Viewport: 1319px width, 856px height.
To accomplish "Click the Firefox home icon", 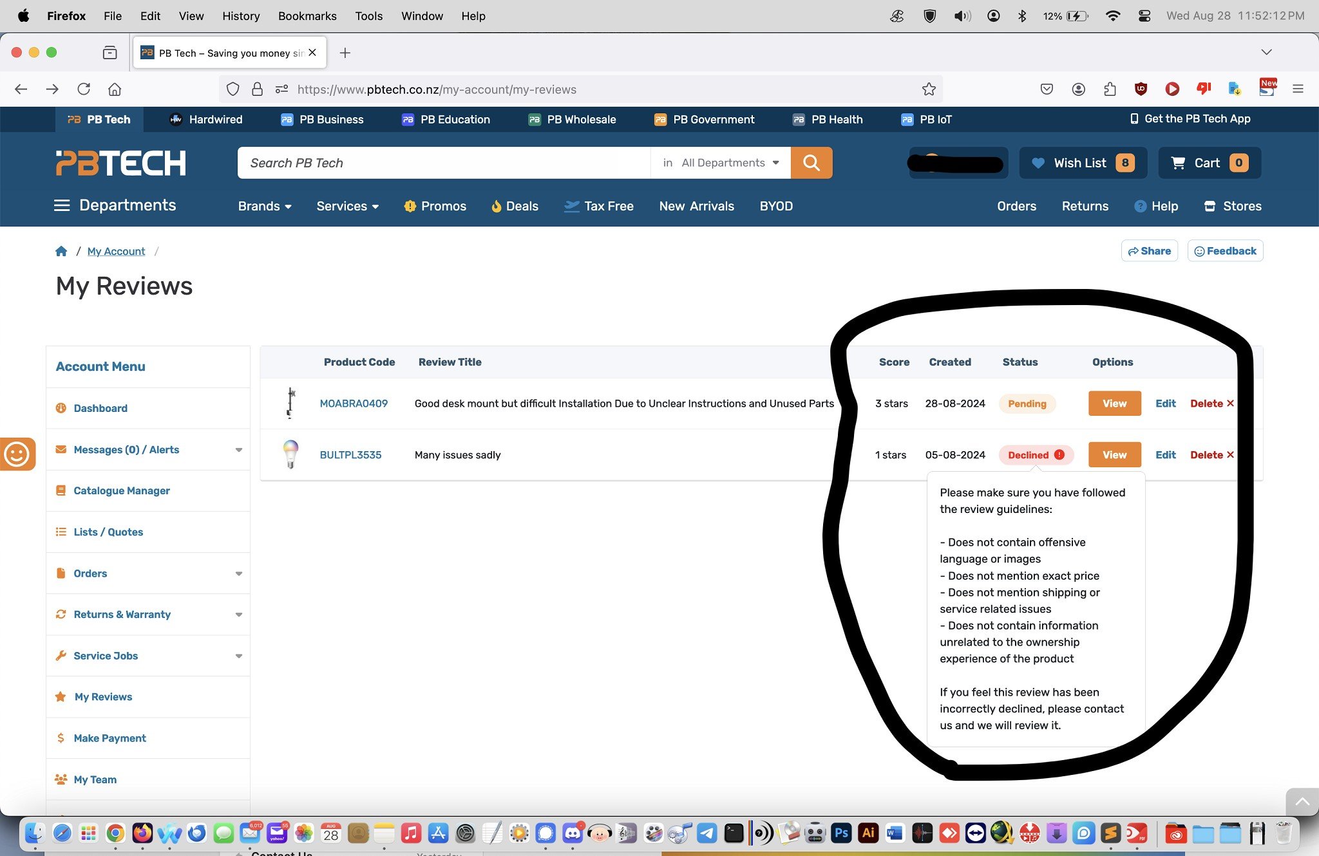I will tap(115, 89).
